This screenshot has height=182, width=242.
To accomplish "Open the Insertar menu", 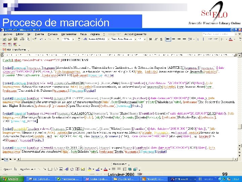I will 40,34.
